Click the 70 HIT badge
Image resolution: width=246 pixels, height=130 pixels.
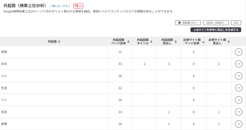[78, 6]
